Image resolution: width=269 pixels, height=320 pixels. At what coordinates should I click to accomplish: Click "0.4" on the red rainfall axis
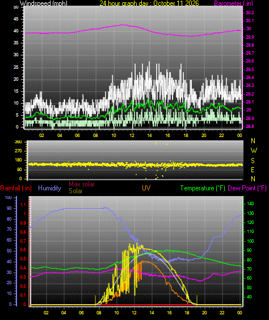[23, 268]
